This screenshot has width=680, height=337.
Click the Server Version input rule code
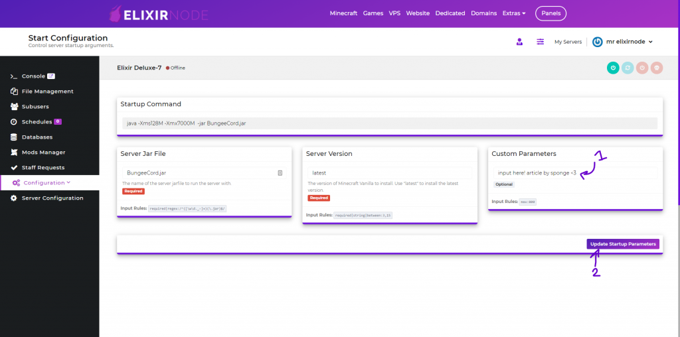click(x=363, y=216)
